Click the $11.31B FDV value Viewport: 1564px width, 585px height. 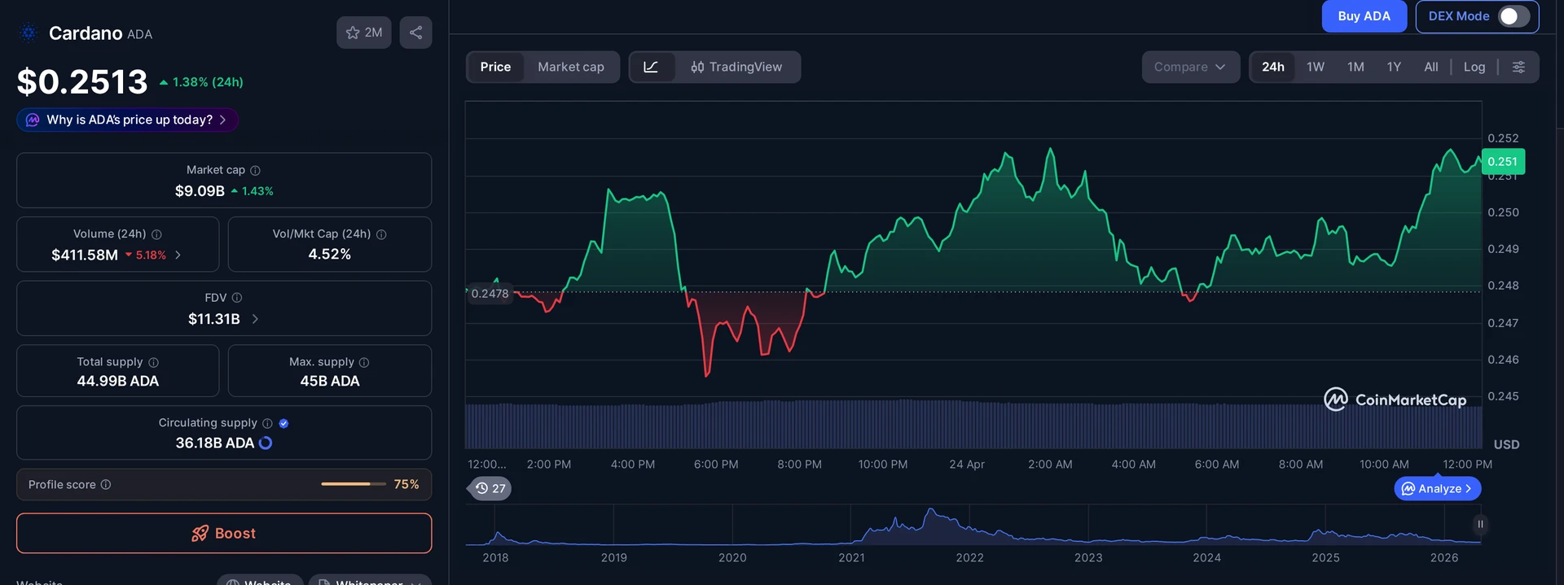click(214, 319)
